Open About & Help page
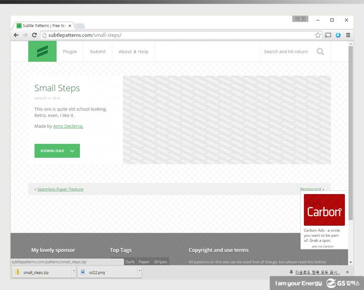 pos(133,52)
